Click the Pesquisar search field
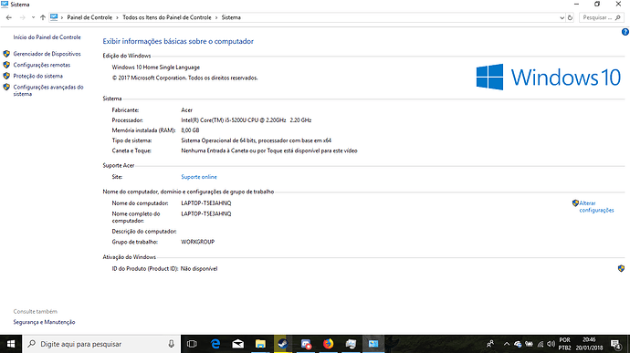 602,17
